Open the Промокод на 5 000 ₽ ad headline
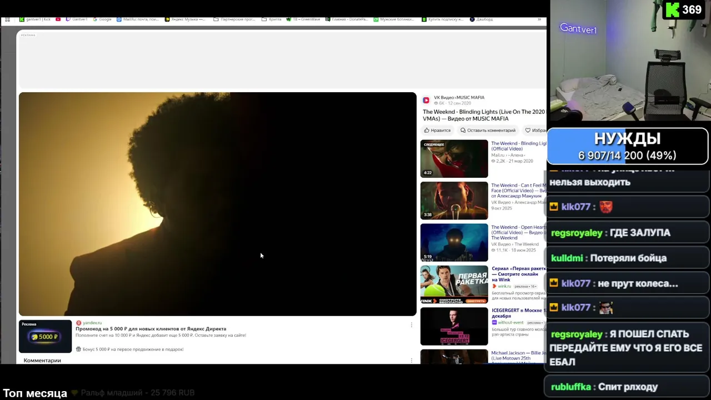The height and width of the screenshot is (400, 711). coord(151,329)
